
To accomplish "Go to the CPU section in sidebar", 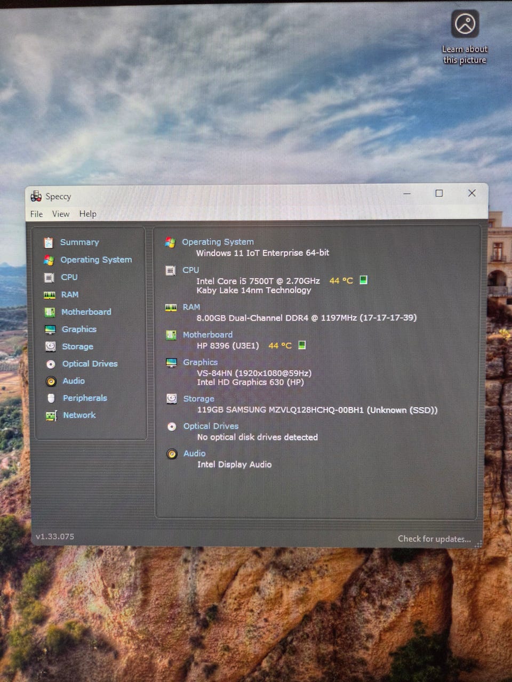I will 69,278.
